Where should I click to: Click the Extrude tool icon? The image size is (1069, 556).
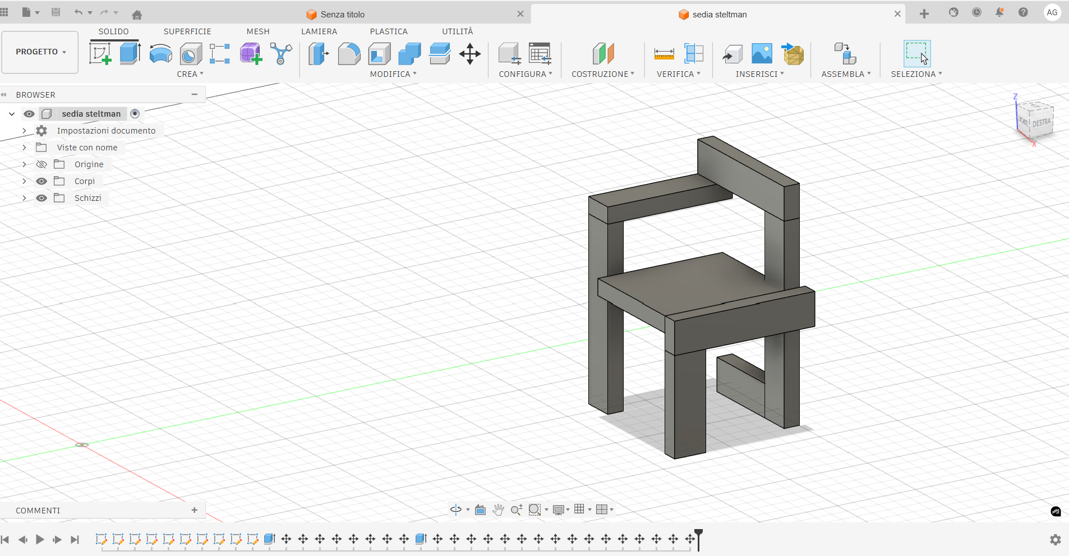coord(130,54)
